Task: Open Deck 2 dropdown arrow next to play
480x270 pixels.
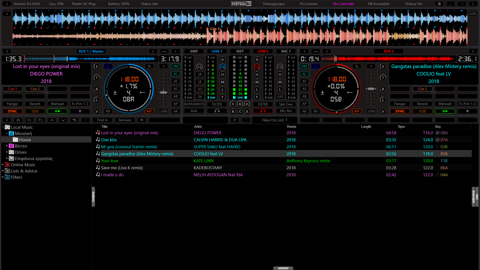Action: point(467,111)
